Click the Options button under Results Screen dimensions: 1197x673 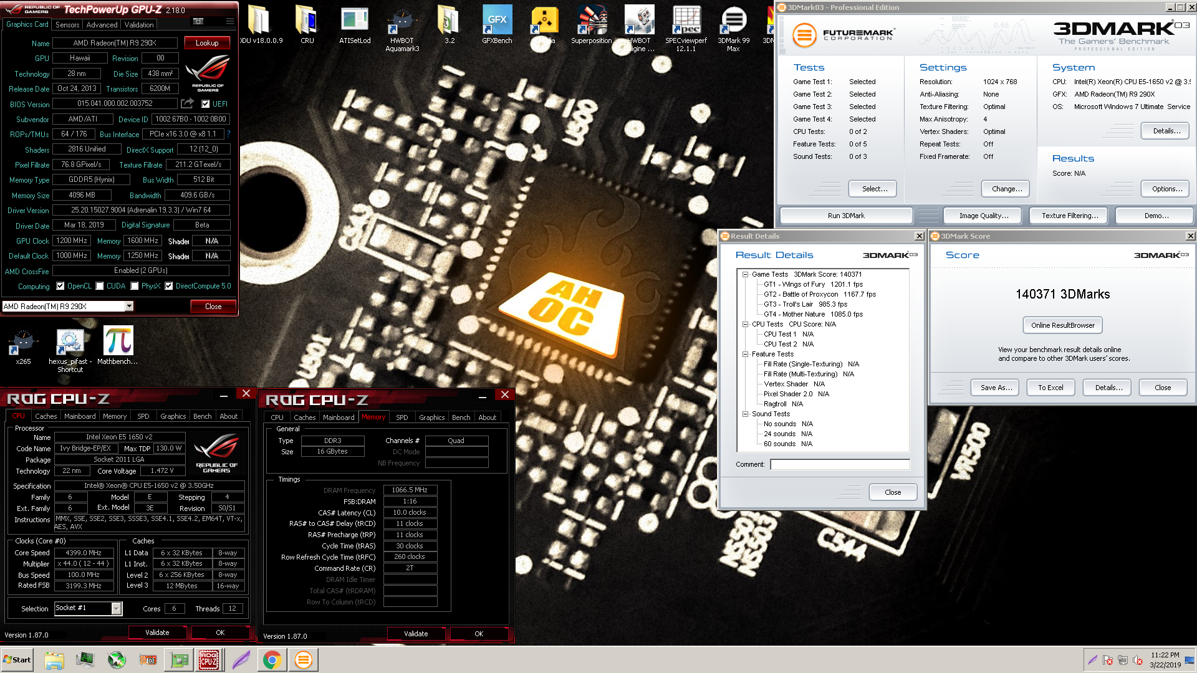coord(1165,189)
